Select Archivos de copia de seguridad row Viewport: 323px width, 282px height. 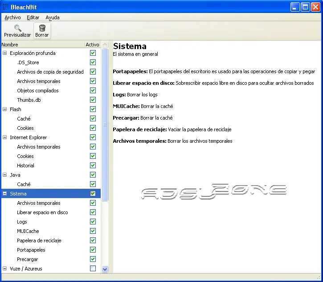point(51,71)
